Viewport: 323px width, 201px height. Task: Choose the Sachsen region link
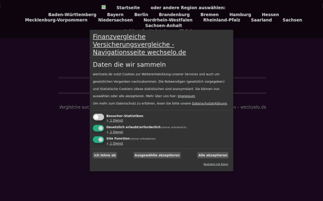292,20
